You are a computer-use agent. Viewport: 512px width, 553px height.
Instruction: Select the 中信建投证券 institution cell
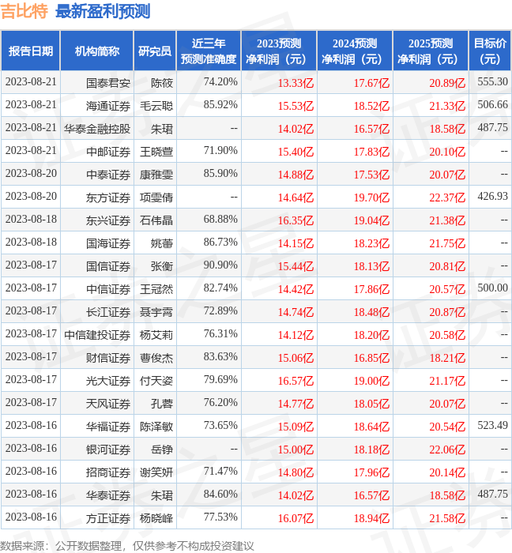(x=97, y=335)
